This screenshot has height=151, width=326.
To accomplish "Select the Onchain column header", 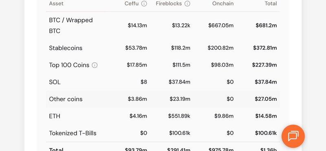I will (x=223, y=4).
